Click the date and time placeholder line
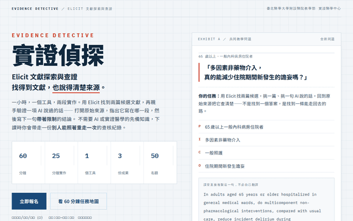Image resolution: width=353 pixels, height=221 pixels. coord(51,218)
